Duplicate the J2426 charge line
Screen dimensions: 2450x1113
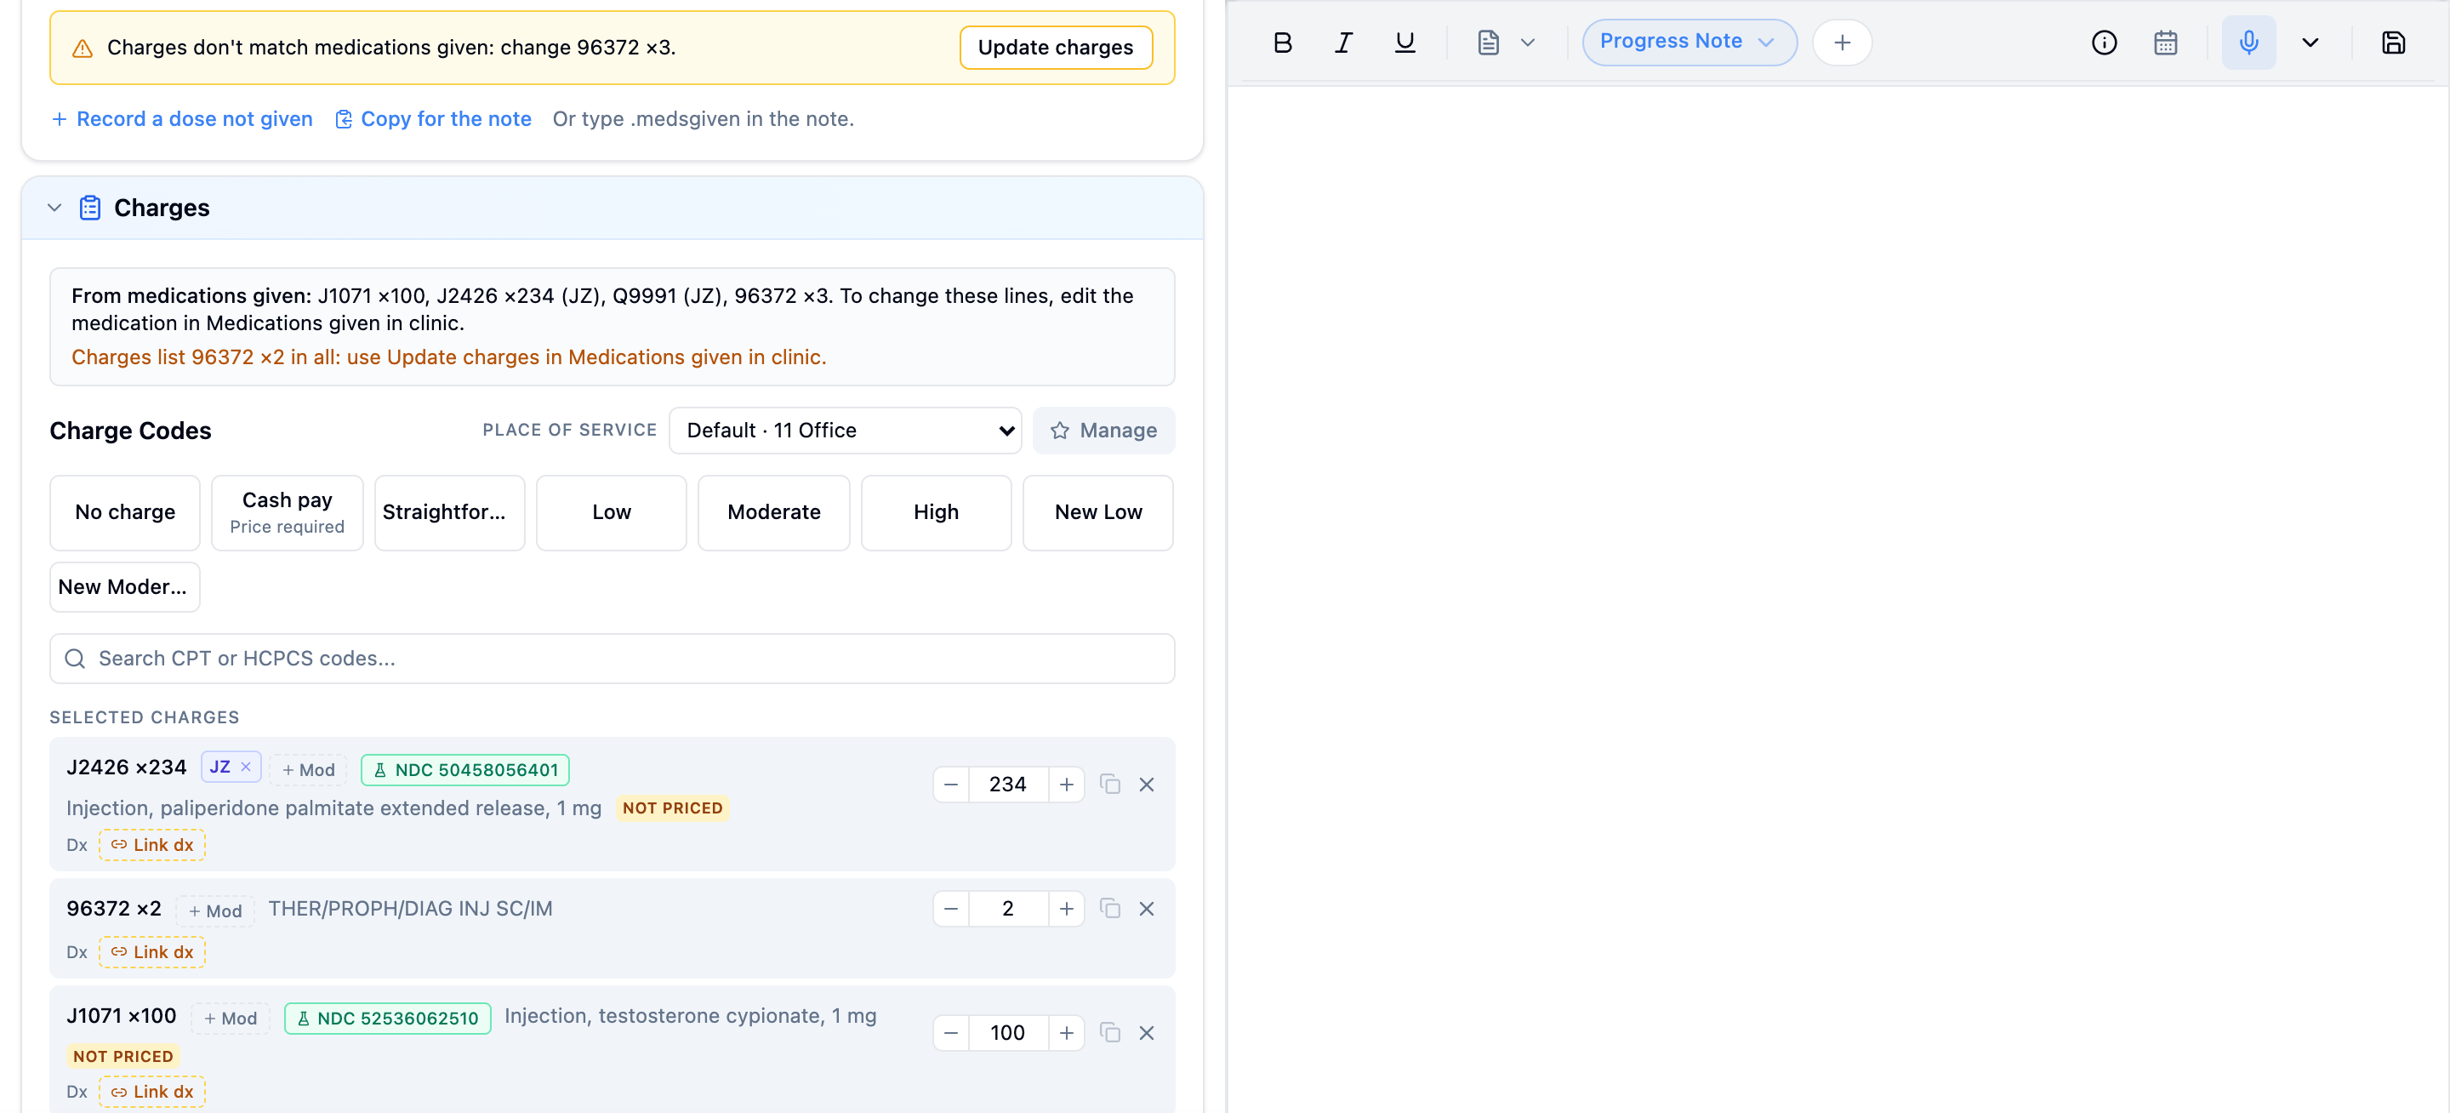[1109, 784]
